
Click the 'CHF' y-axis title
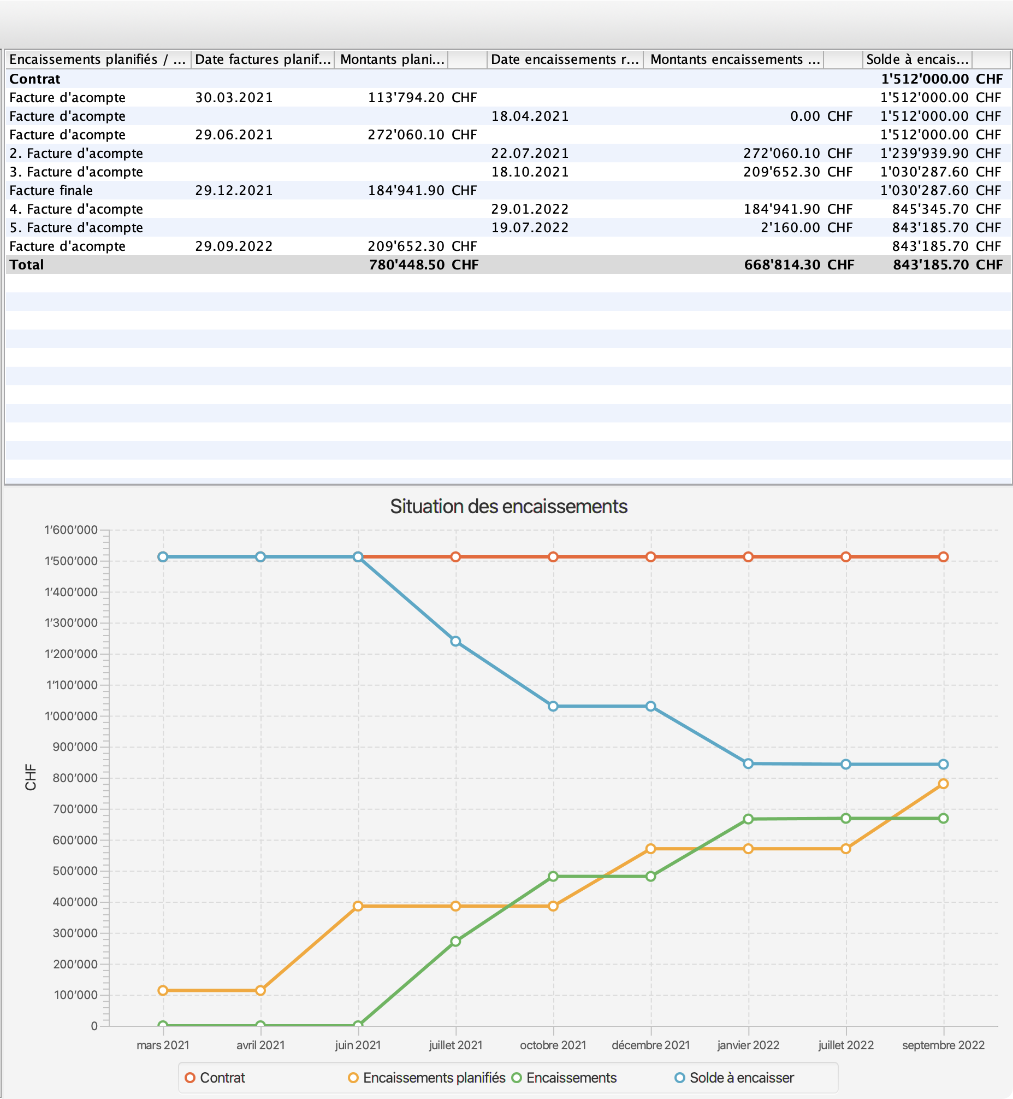pos(31,778)
